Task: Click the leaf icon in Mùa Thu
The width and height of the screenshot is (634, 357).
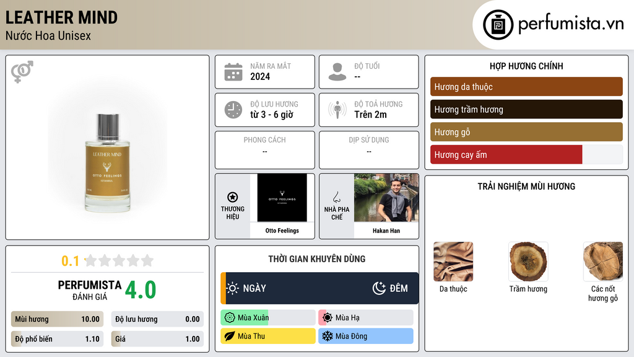Action: (230, 336)
